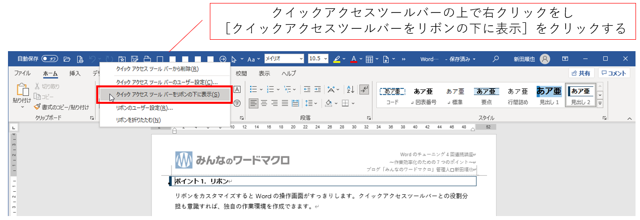Collapse the ribbon using the chevron at right
Screen dimensions: 640x220
tap(630, 119)
